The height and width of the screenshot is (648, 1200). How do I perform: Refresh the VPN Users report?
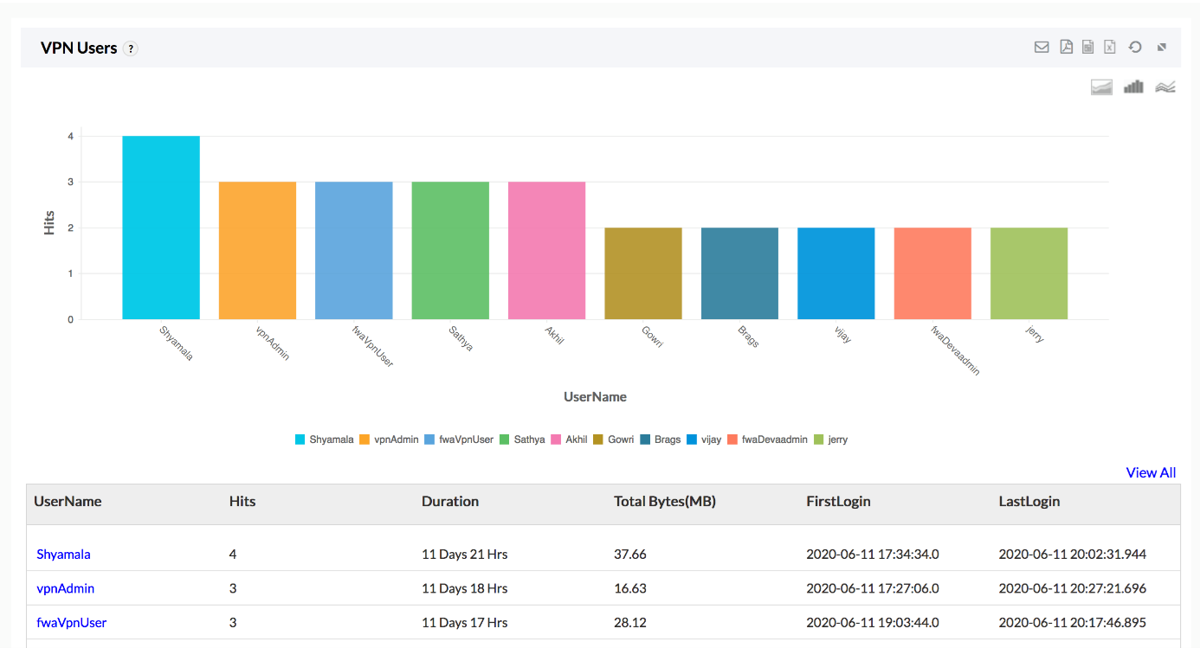pos(1135,47)
